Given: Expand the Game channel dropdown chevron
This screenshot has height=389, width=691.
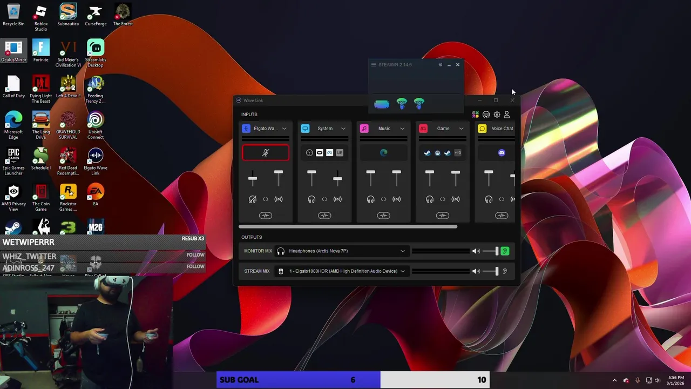Looking at the screenshot, I should point(461,129).
